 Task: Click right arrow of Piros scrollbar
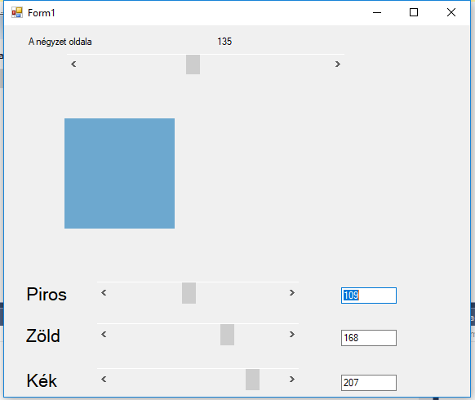click(291, 293)
